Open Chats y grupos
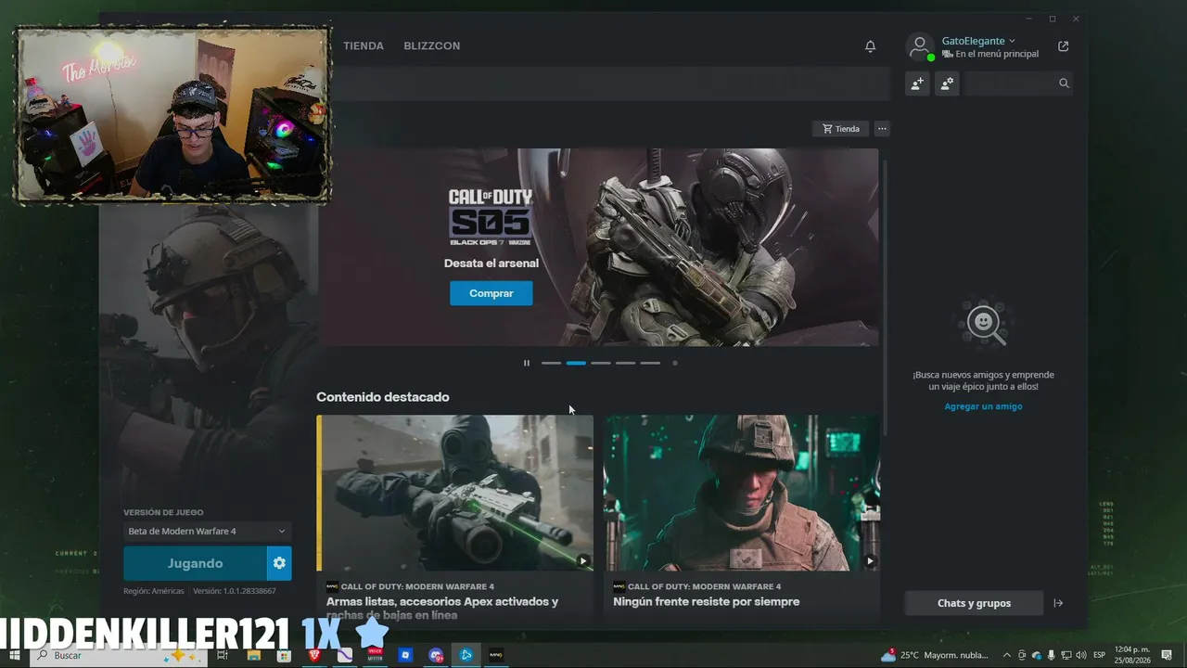Viewport: 1187px width, 668px height. point(974,603)
